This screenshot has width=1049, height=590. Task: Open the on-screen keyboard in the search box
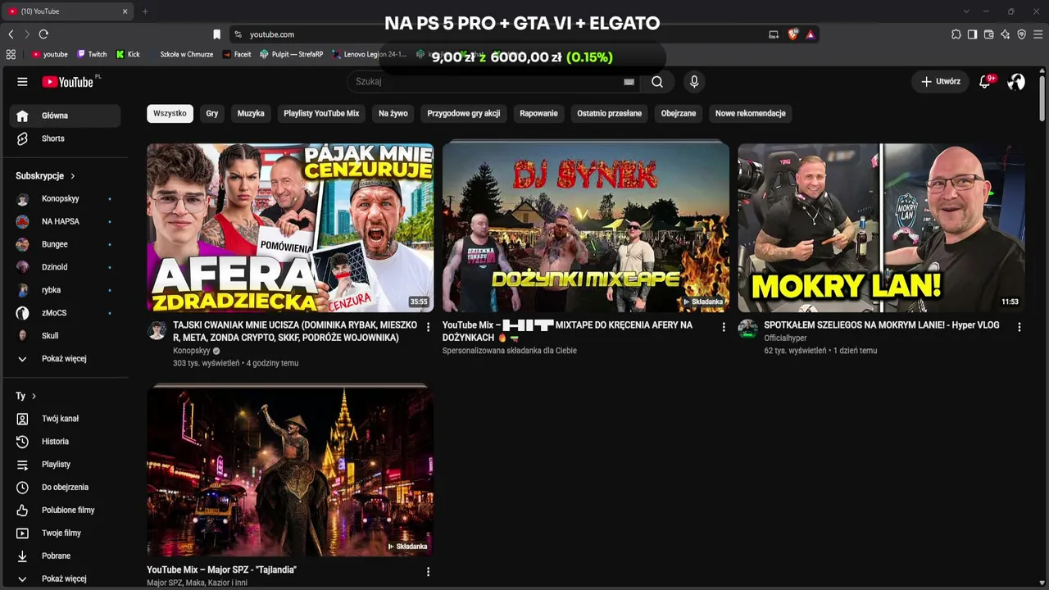tap(629, 82)
